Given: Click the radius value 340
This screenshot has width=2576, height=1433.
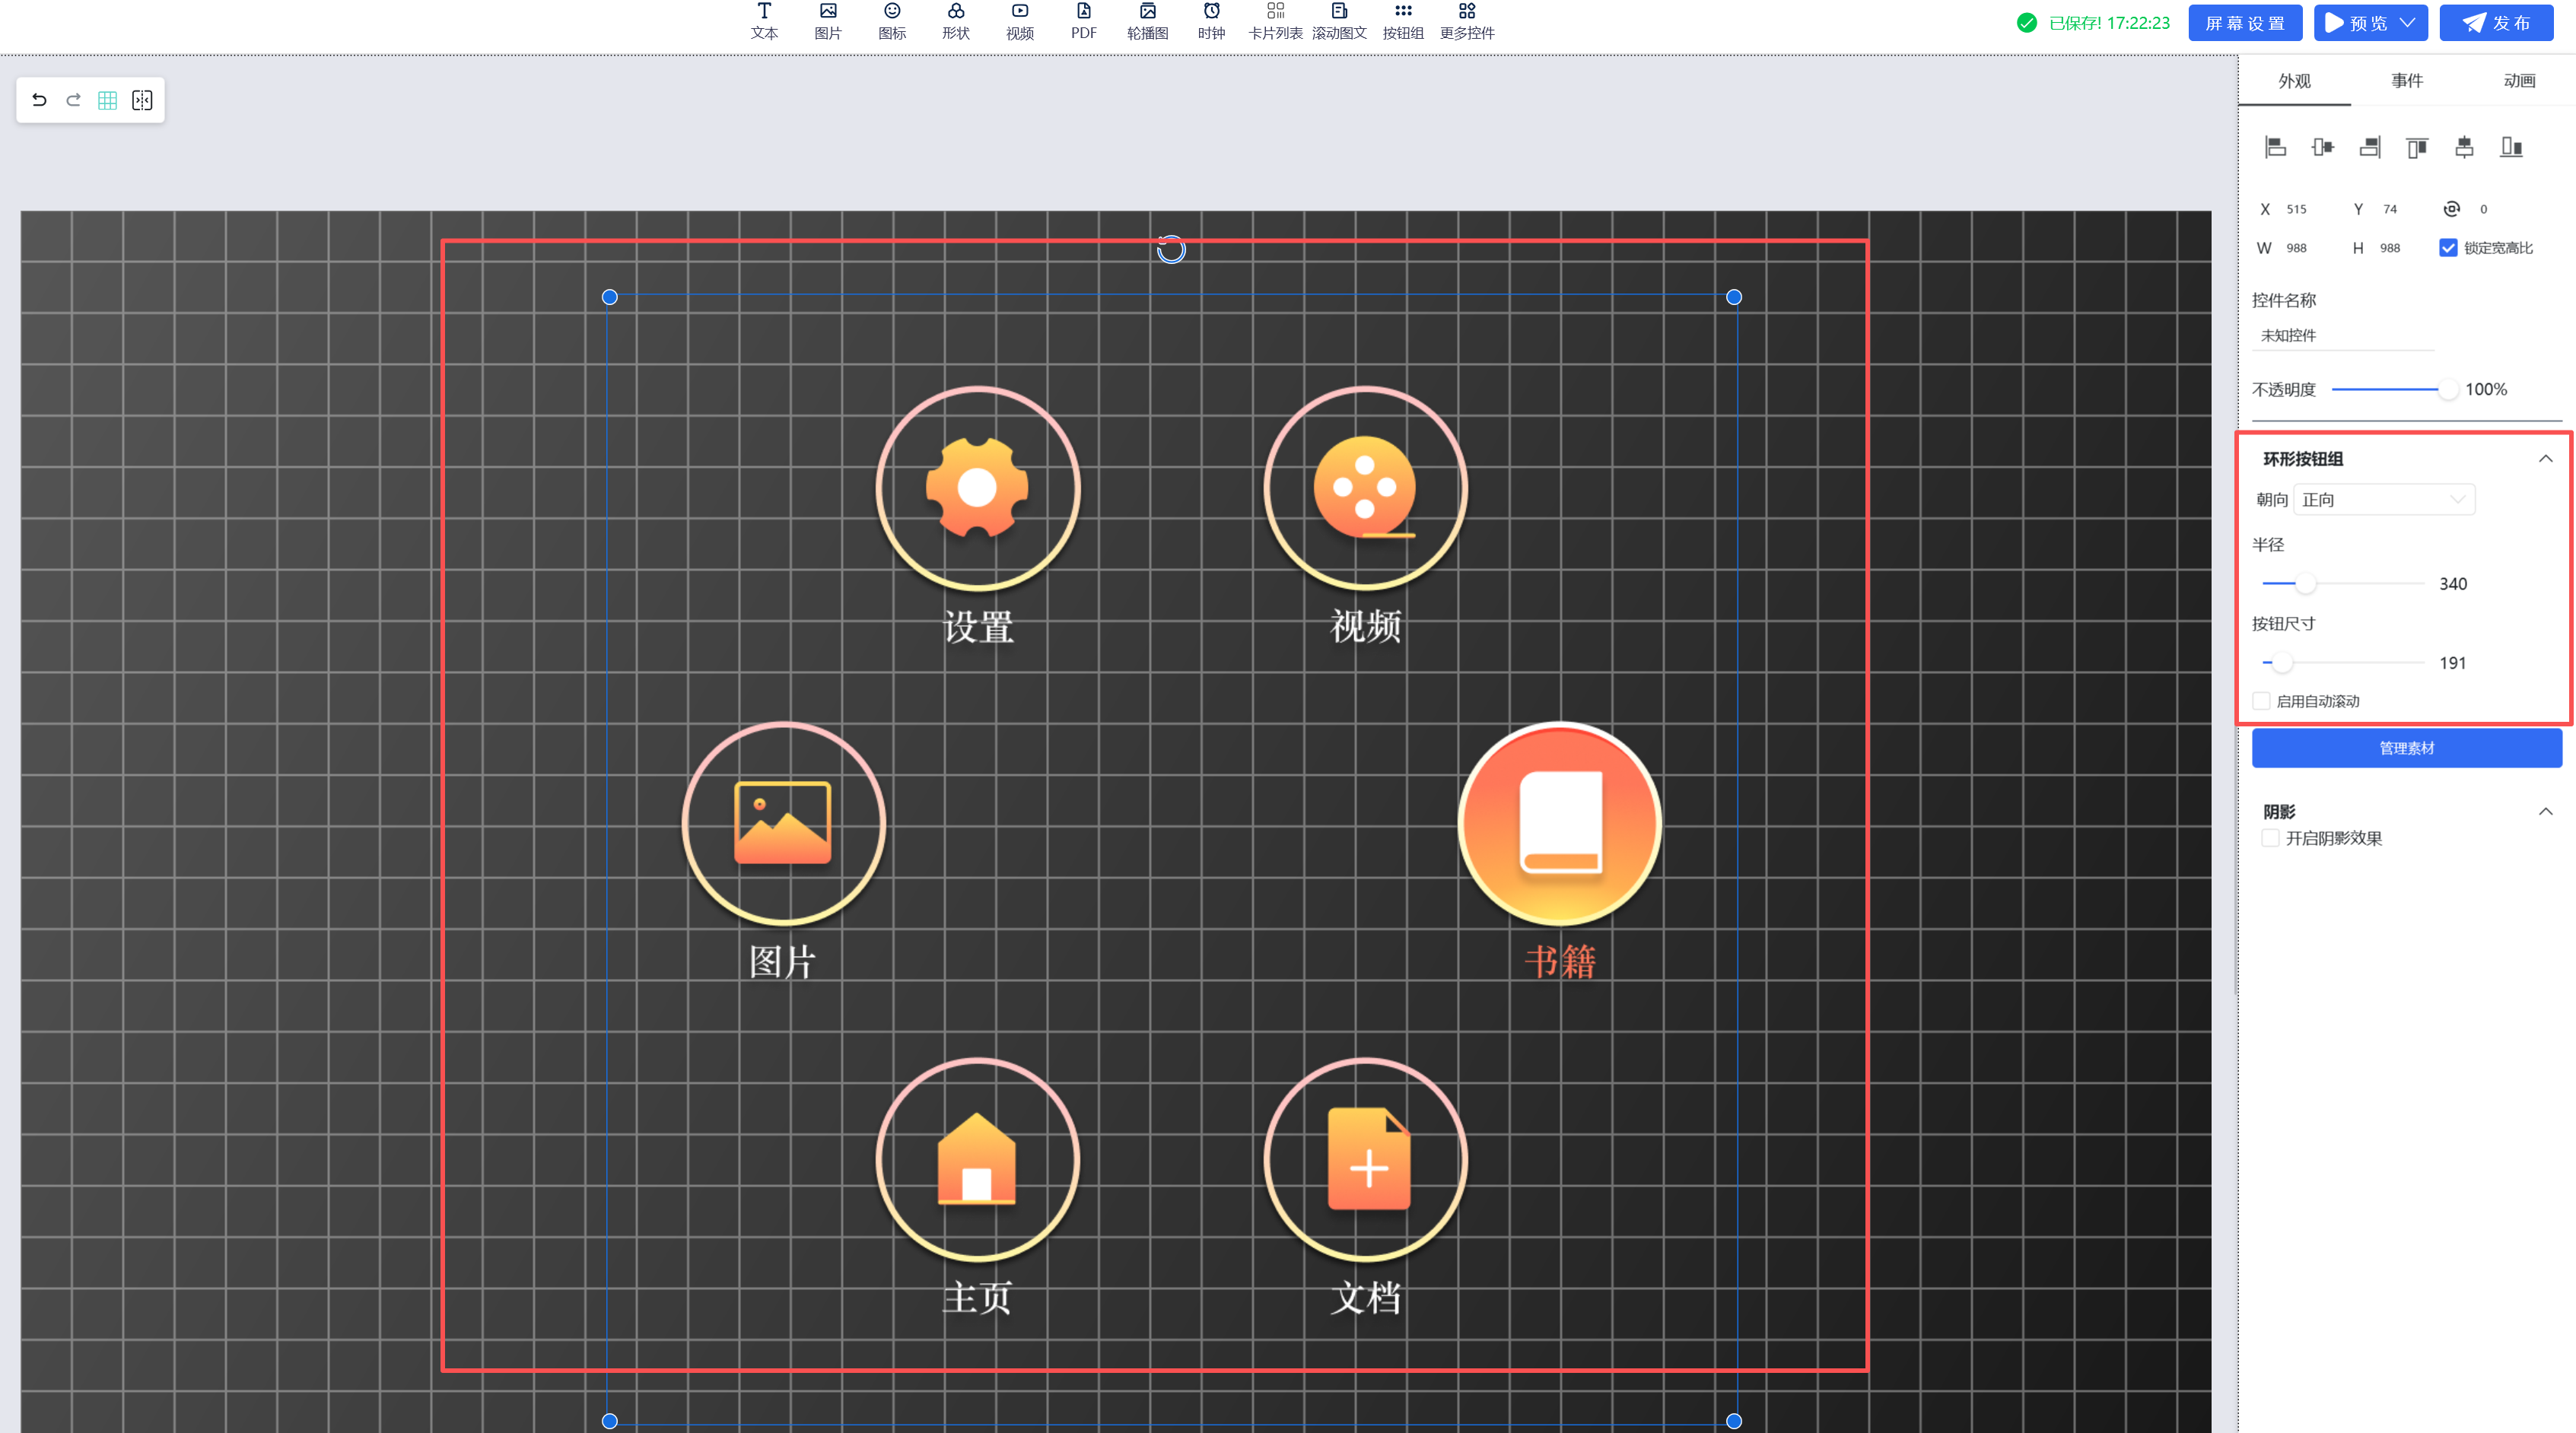Looking at the screenshot, I should [2453, 584].
